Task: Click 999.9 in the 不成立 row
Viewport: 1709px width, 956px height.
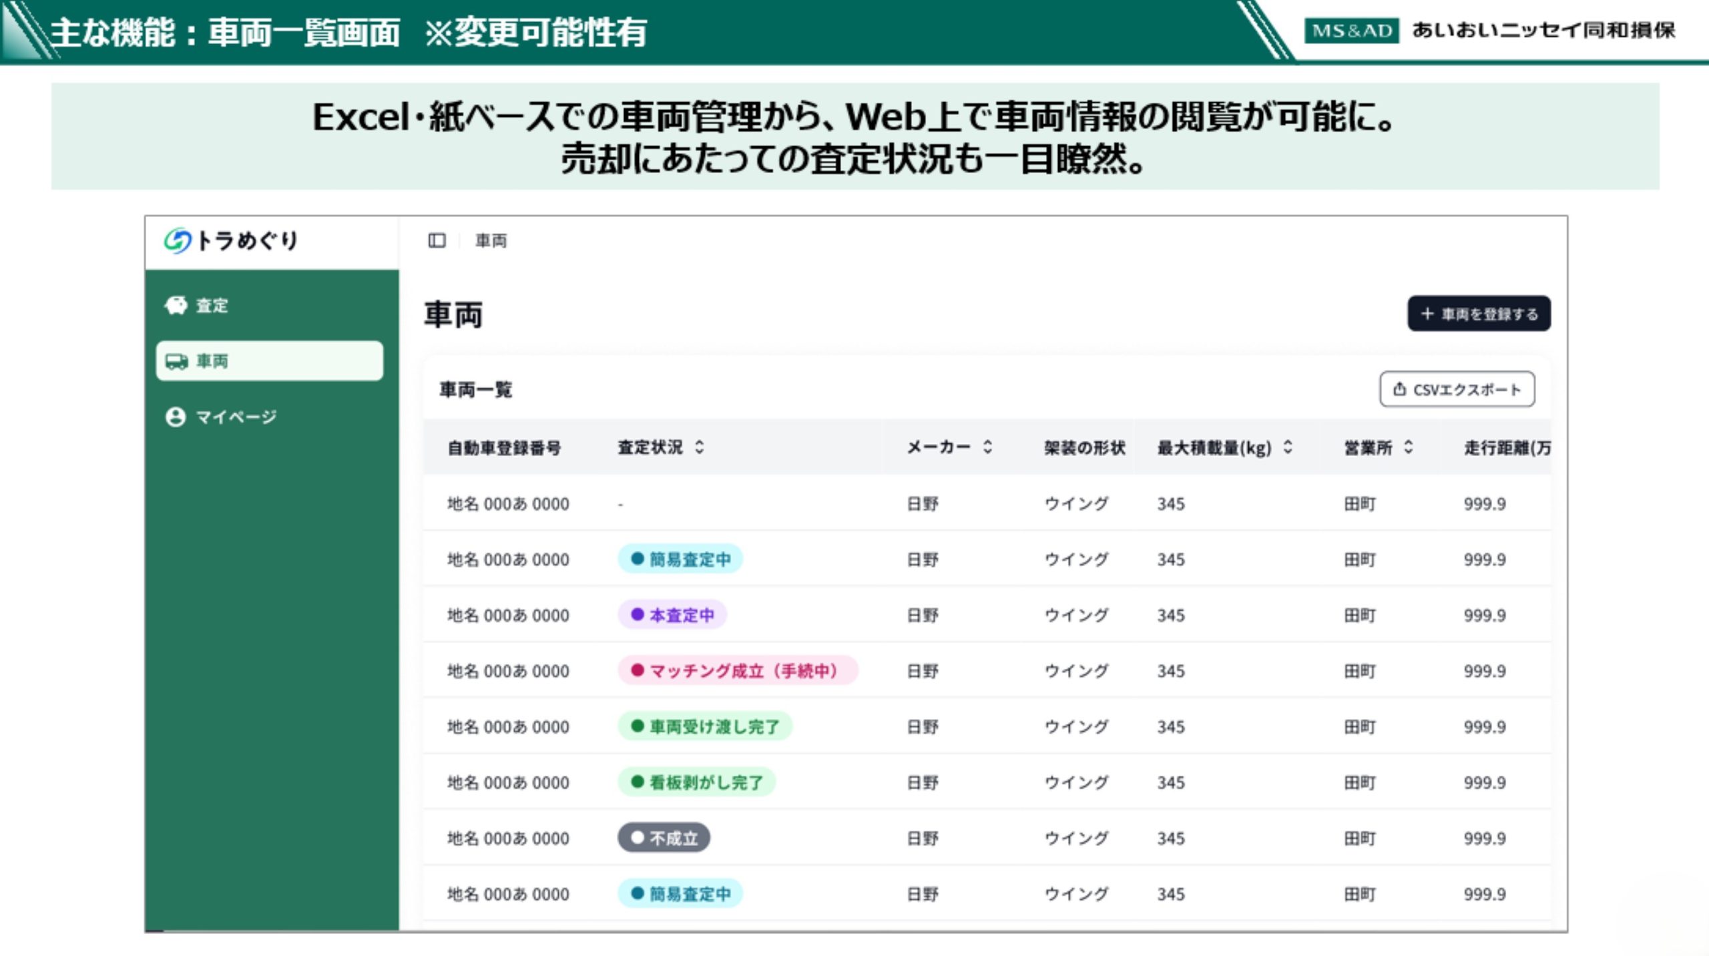Action: coord(1485,838)
